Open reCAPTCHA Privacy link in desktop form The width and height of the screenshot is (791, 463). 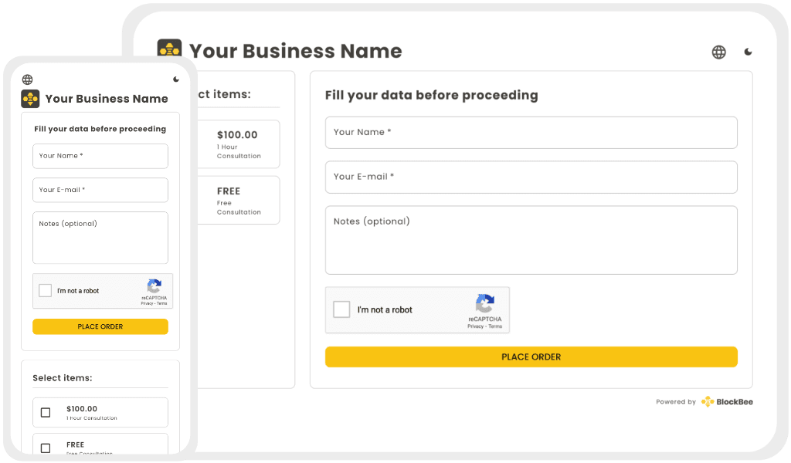[x=475, y=326]
